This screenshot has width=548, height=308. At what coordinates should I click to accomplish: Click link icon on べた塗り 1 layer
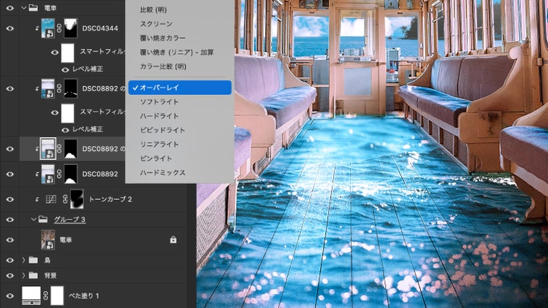pos(45,296)
